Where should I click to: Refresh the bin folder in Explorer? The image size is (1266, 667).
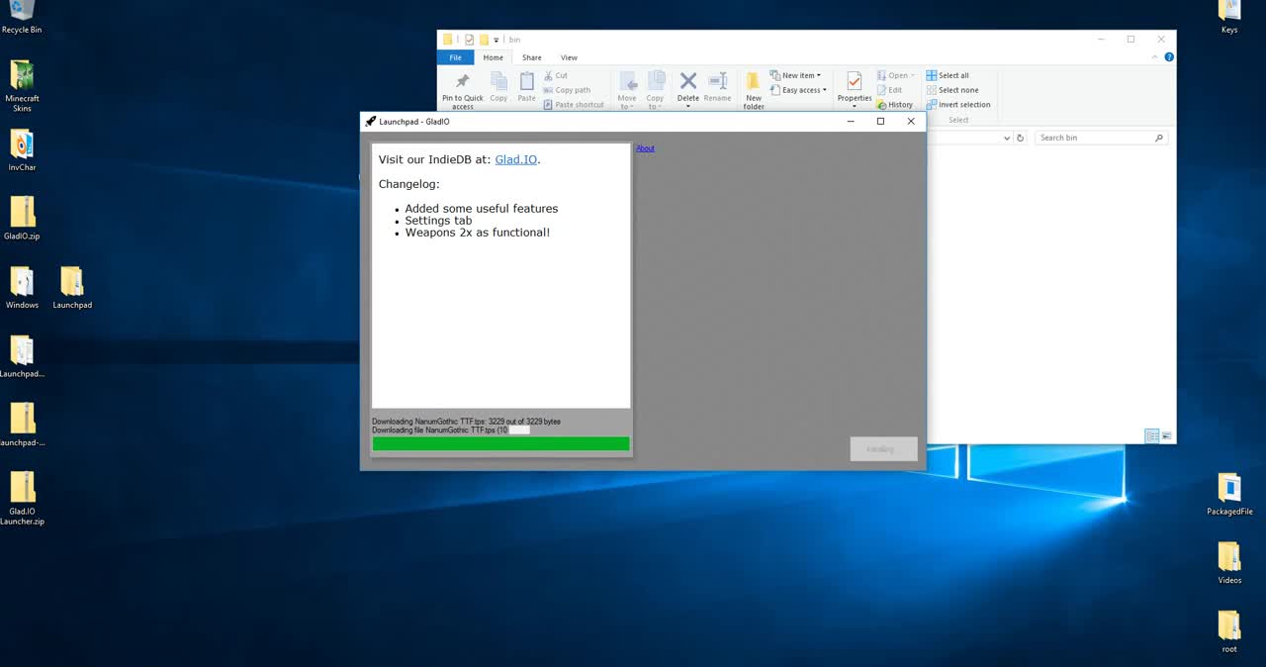click(1021, 139)
